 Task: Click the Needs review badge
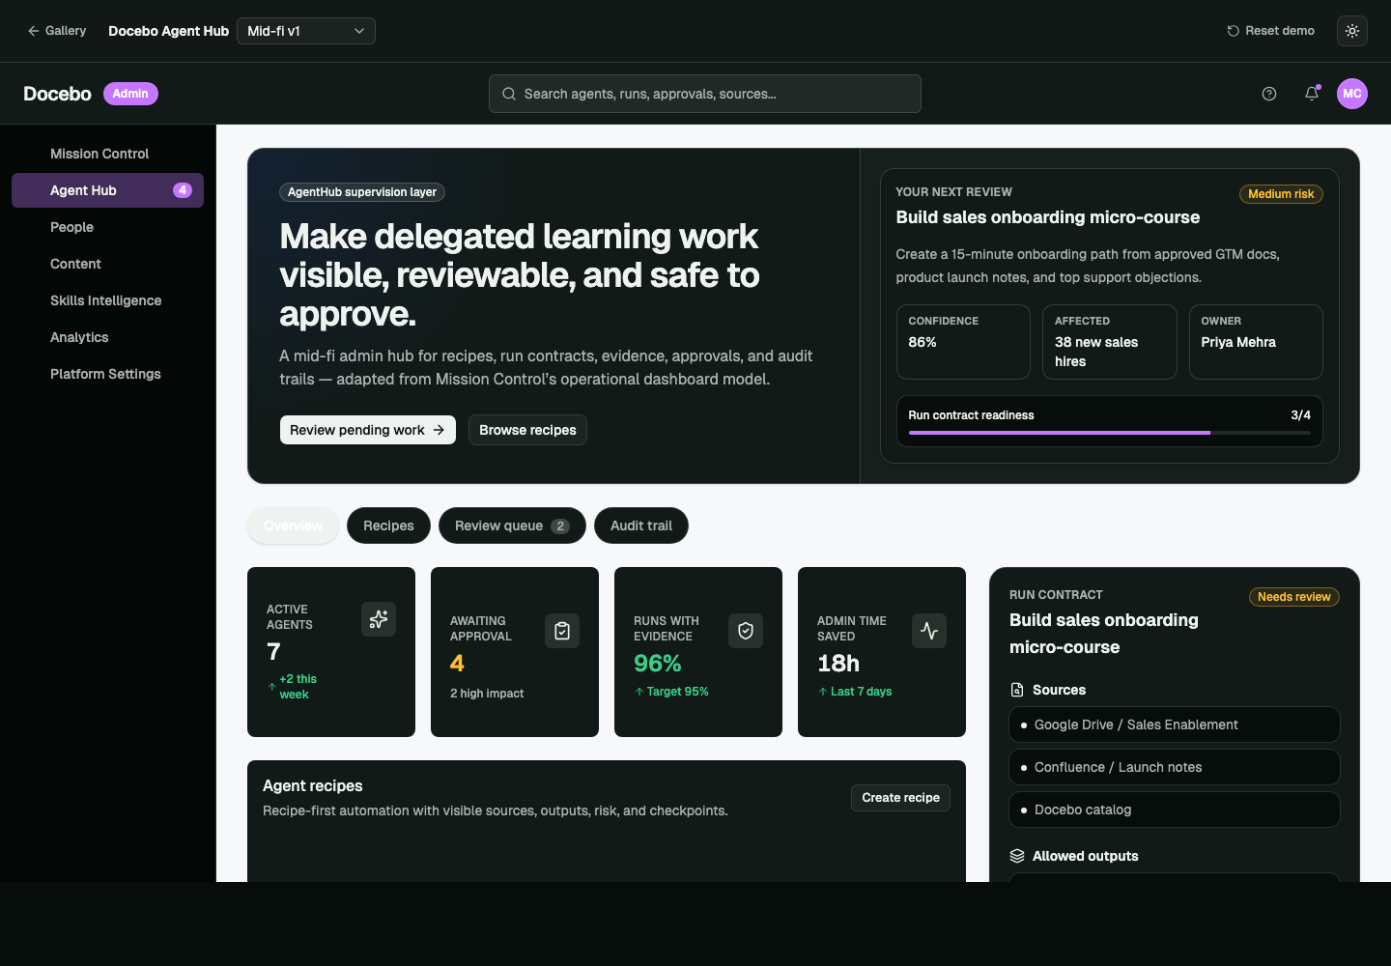tap(1294, 597)
